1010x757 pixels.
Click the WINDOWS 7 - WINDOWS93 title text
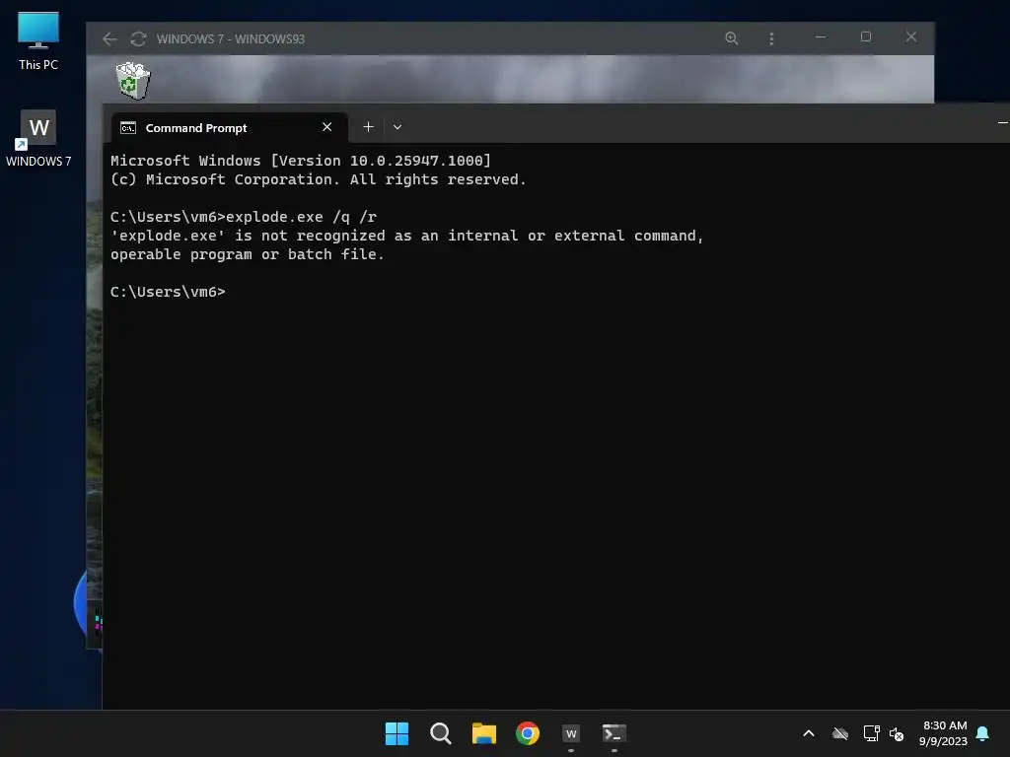[230, 38]
